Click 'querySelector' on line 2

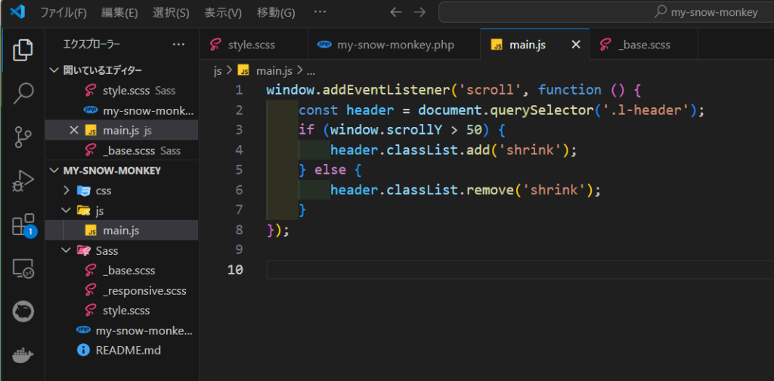point(540,110)
